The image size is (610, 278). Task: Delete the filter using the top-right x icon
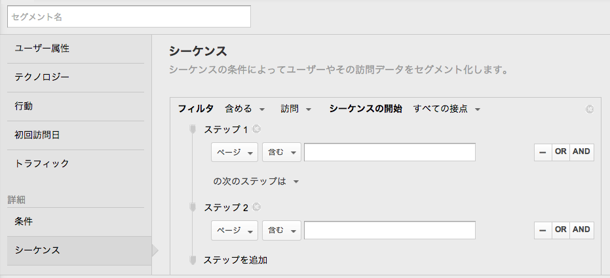coord(590,109)
